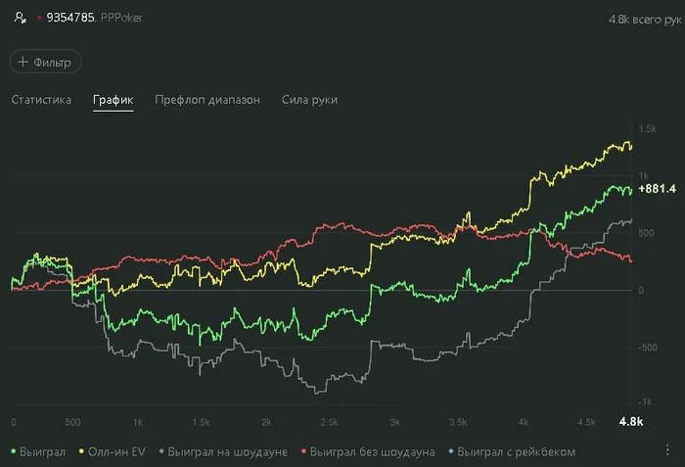Click the Фильтр button
Image resolution: width=685 pixels, height=467 pixels.
[46, 62]
